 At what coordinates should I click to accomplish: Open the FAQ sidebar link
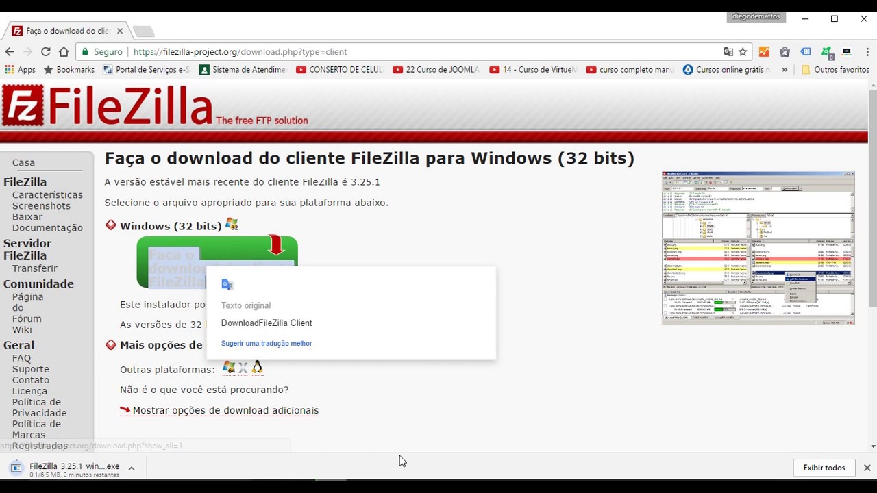[x=21, y=358]
